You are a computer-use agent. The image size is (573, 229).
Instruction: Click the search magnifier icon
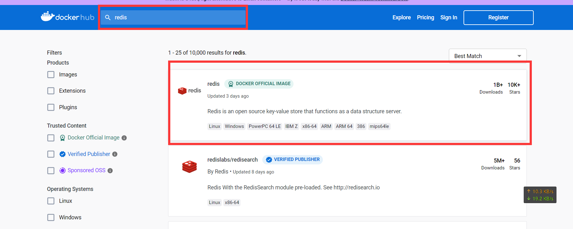pos(108,17)
